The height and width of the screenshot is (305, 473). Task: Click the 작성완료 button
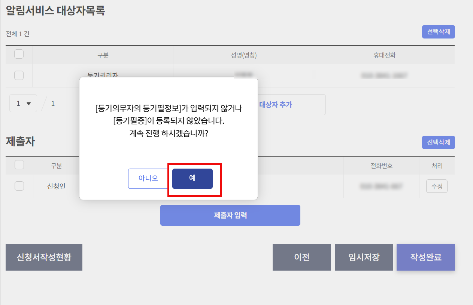(425, 257)
